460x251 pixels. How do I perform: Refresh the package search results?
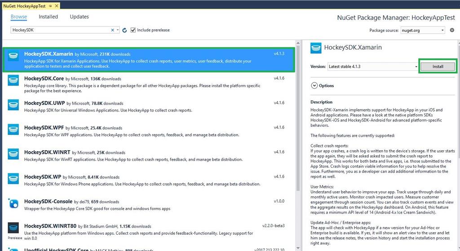(x=124, y=30)
